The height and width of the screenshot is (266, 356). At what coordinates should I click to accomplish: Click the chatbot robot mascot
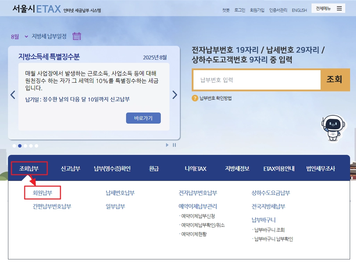tap(333, 128)
